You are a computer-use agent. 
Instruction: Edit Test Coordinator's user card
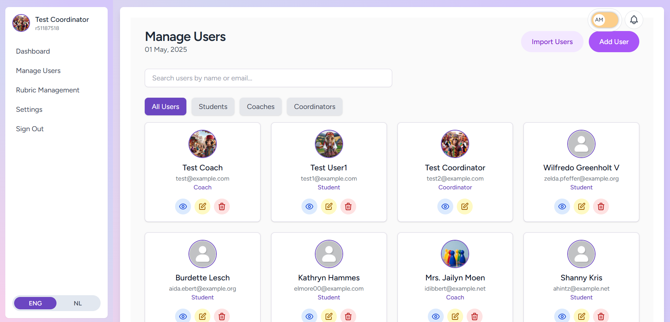tap(465, 206)
